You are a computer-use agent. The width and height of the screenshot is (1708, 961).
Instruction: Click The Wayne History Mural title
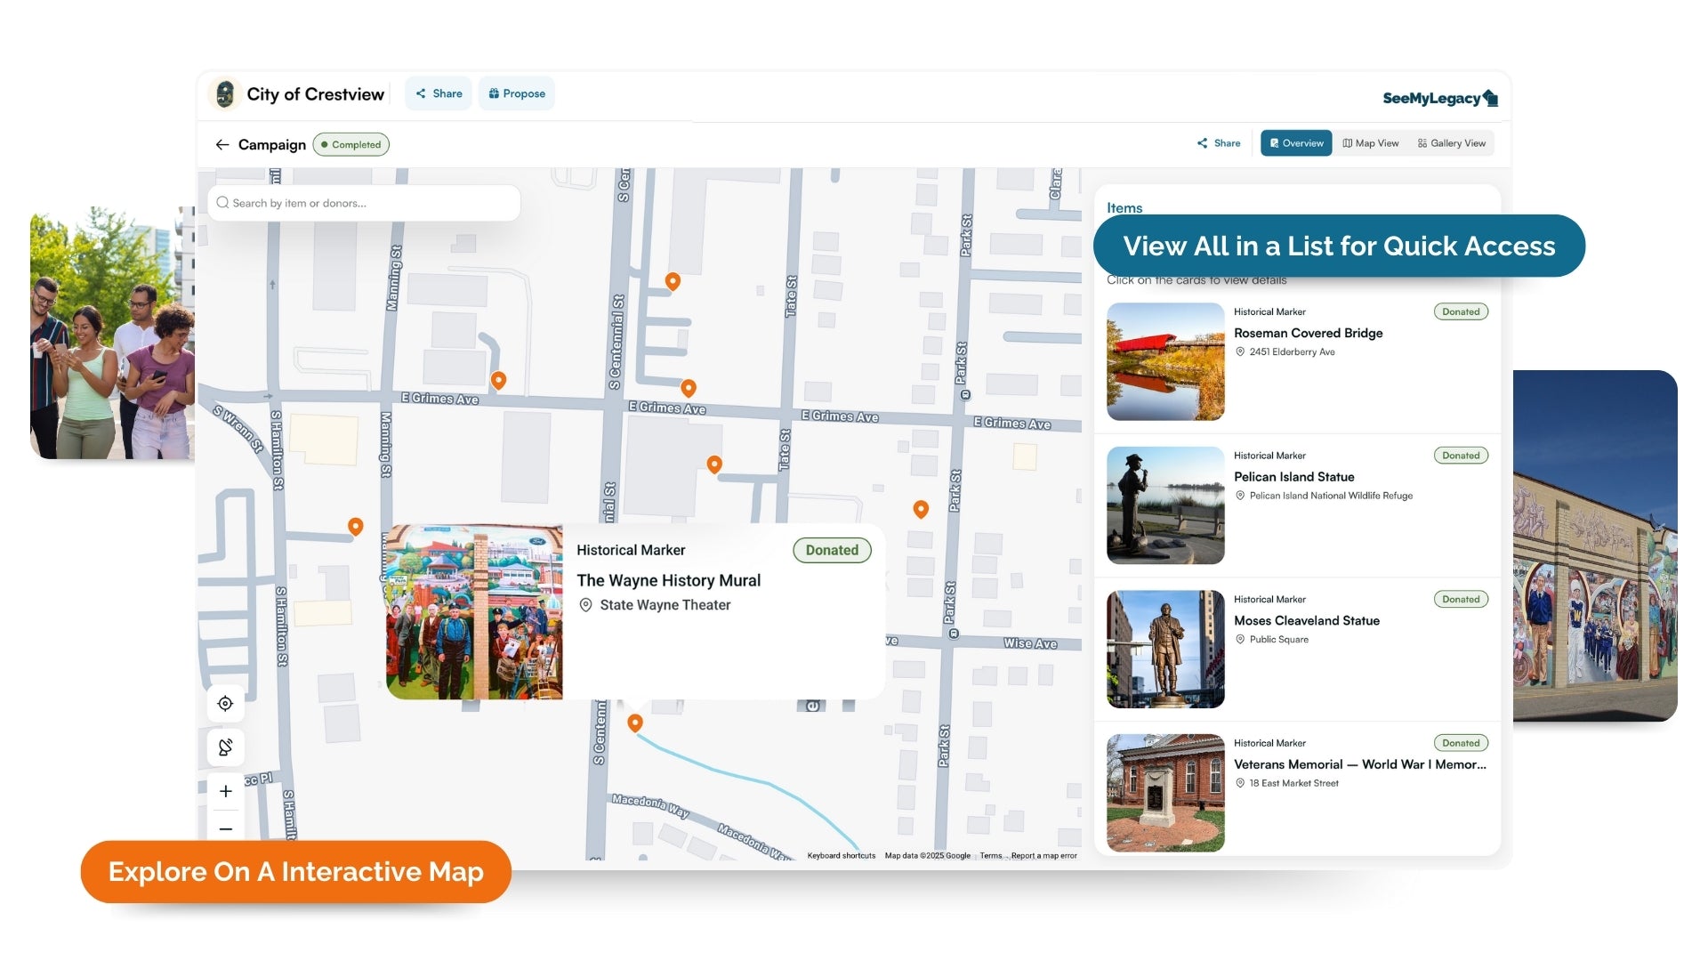pos(668,580)
